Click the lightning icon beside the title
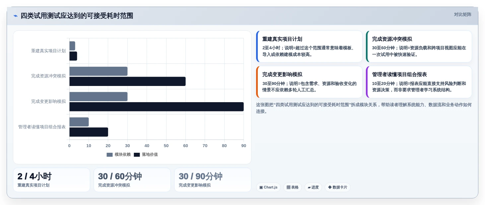 [16, 16]
